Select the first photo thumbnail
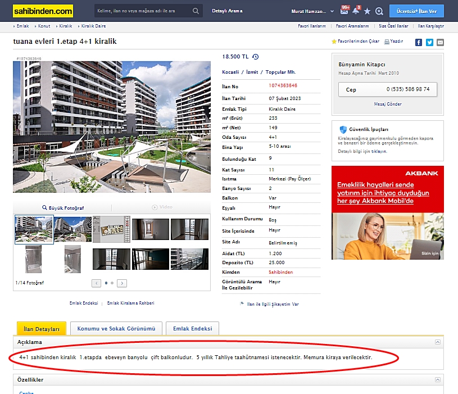The width and height of the screenshot is (458, 394). (34, 229)
